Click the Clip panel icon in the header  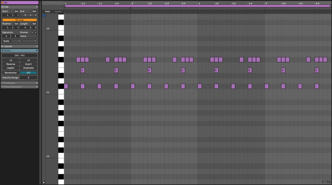coord(2,6)
